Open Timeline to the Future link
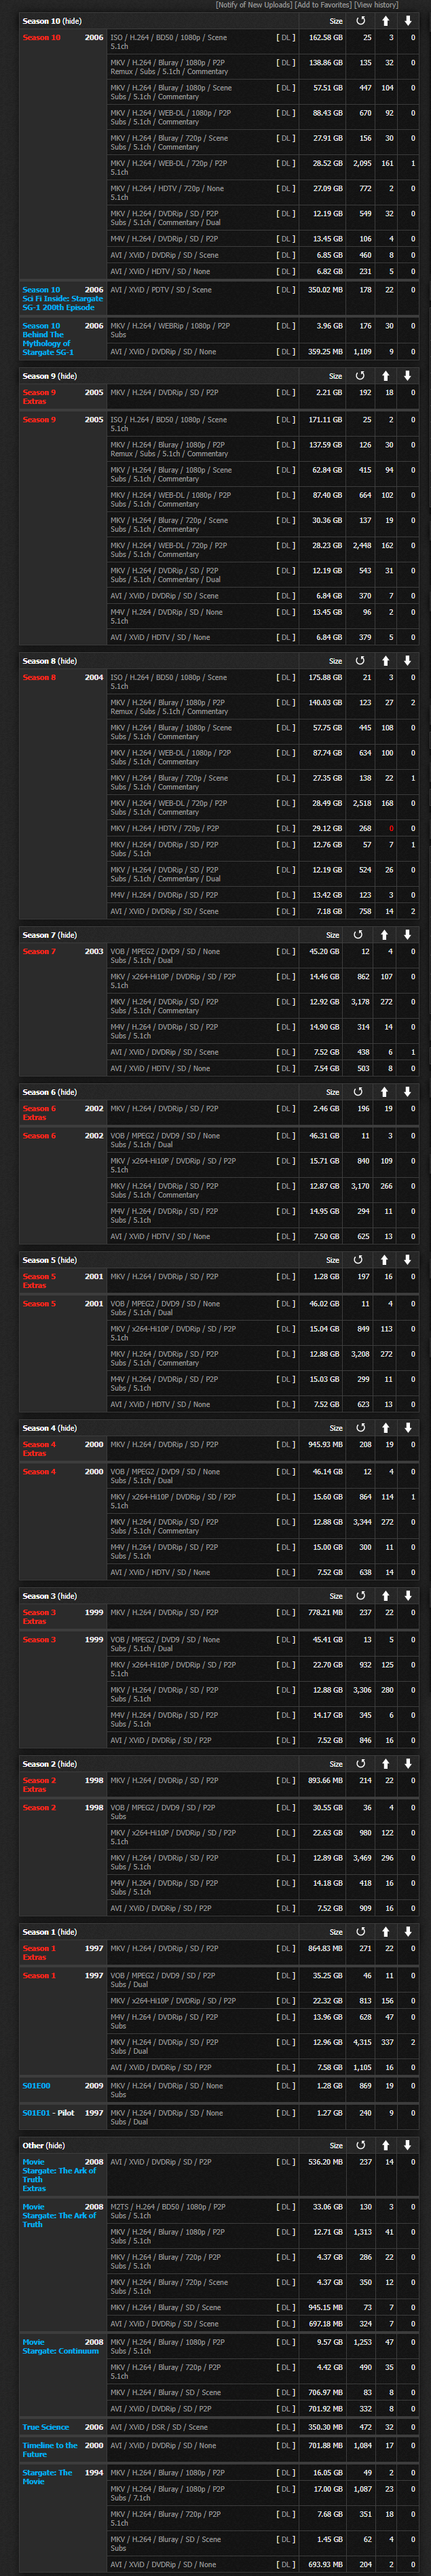 coord(50,2450)
